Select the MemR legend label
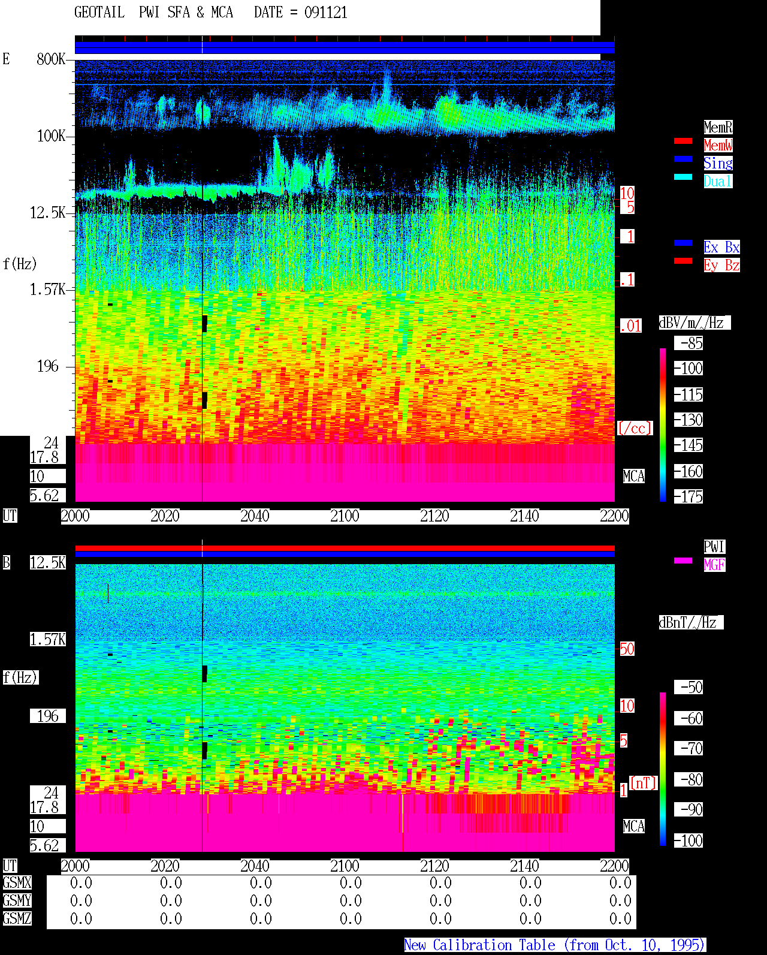This screenshot has height=955, width=767. [x=718, y=127]
